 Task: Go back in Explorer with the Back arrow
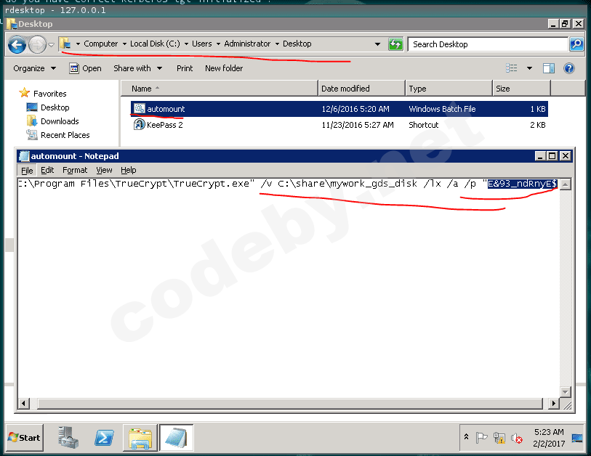(17, 45)
